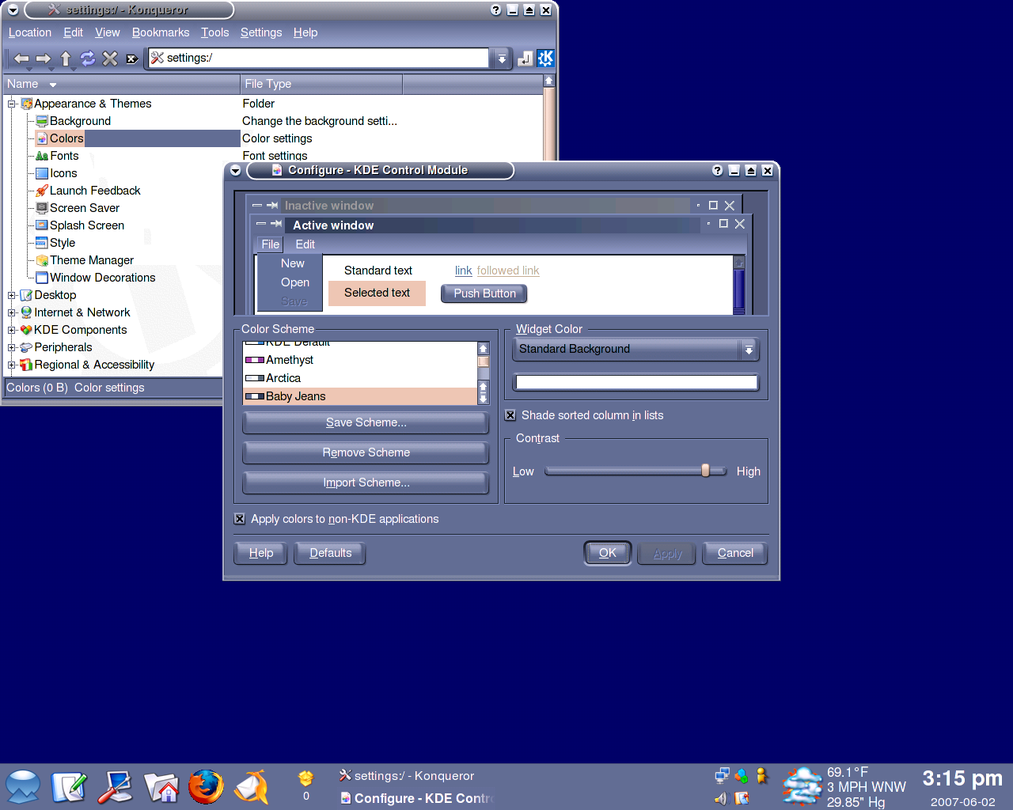
Task: Open the Home folder icon in the panel
Action: [x=161, y=786]
